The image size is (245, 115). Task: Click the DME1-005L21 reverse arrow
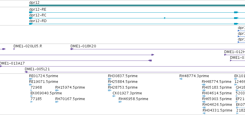click(x=26, y=72)
